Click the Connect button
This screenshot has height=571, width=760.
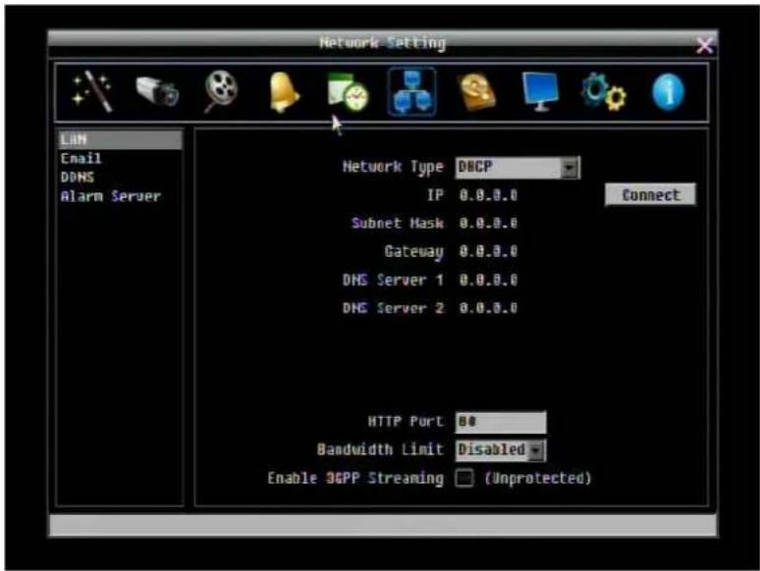[650, 194]
